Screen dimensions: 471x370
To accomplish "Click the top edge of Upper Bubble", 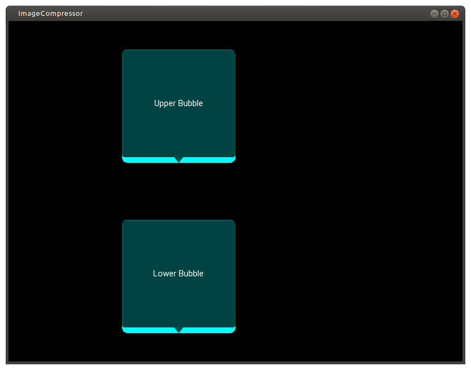I will coord(178,50).
